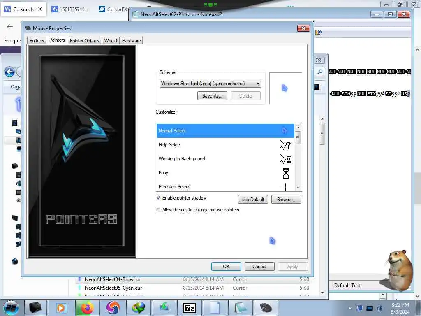The width and height of the screenshot is (421, 316).
Task: Confirm with the OK button
Action: (226, 266)
